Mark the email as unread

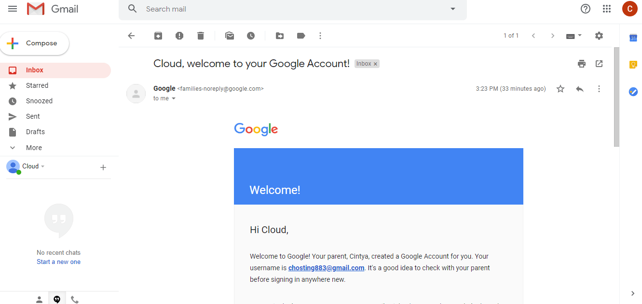(230, 36)
